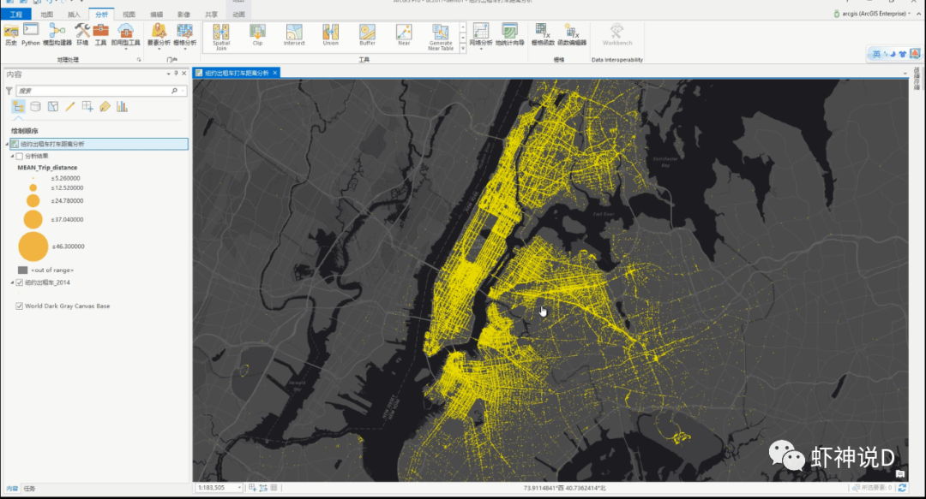Screen dimensions: 926x499
Task: Click the filter funnel icon in Contents
Action: (x=9, y=91)
